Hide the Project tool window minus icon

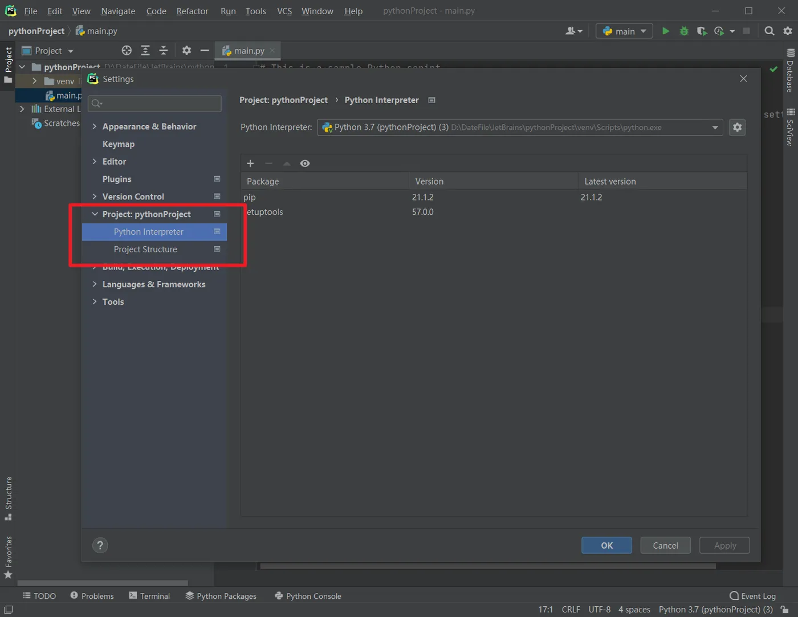pyautogui.click(x=205, y=51)
